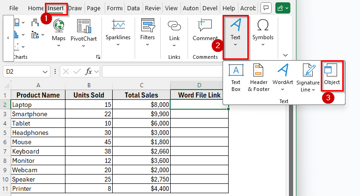Screen dimensions: 360x196
Task: Switch to the Insert tab
Action: [x=56, y=8]
